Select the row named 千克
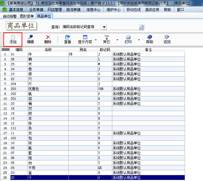 92,168
